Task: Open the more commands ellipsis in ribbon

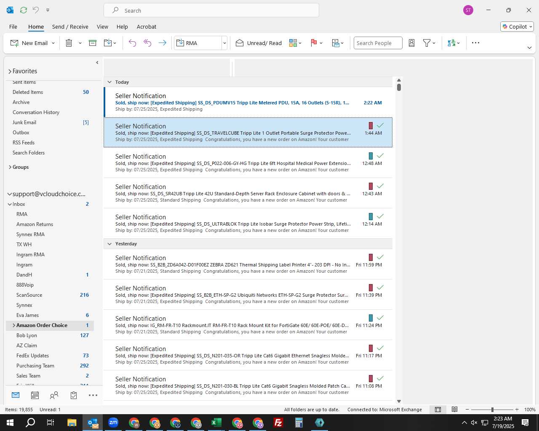Action: 475,43
